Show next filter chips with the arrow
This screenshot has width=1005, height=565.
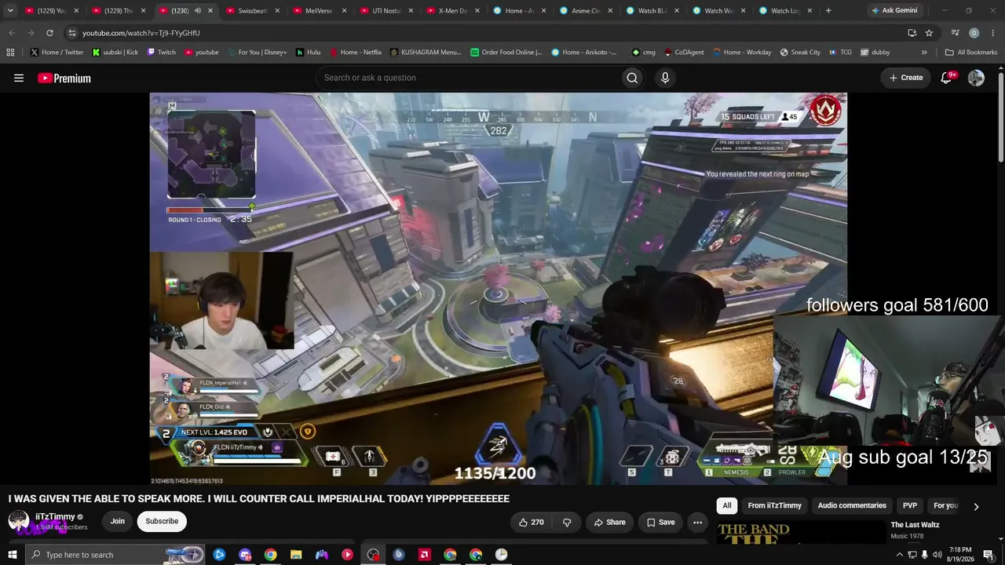(x=976, y=506)
